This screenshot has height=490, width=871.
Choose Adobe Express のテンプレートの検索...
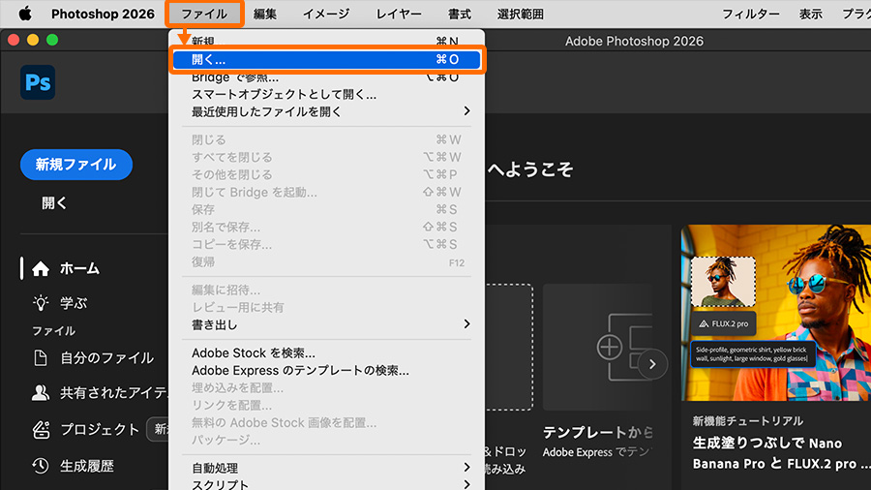tap(327, 370)
